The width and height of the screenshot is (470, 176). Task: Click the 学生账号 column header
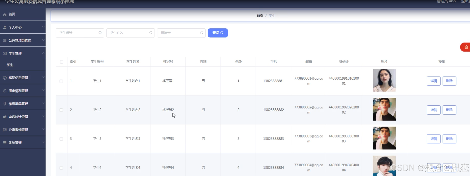click(x=97, y=62)
